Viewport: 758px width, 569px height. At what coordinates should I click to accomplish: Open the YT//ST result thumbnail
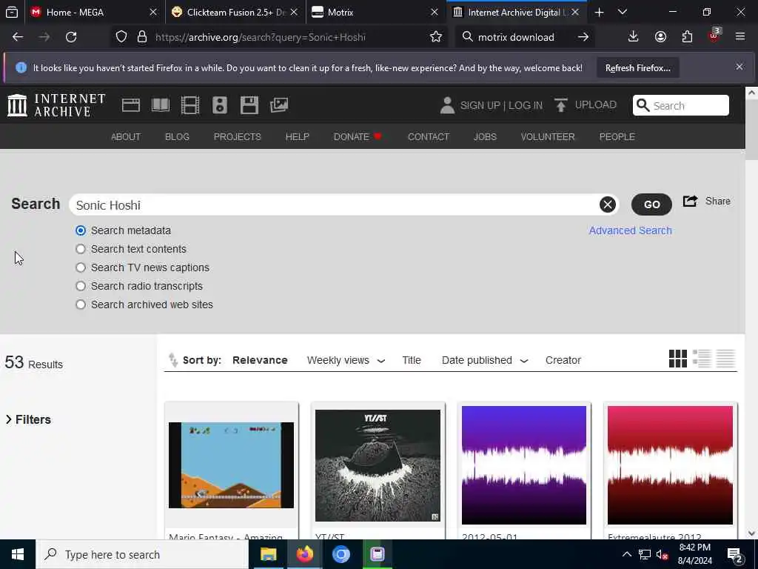[x=378, y=465]
